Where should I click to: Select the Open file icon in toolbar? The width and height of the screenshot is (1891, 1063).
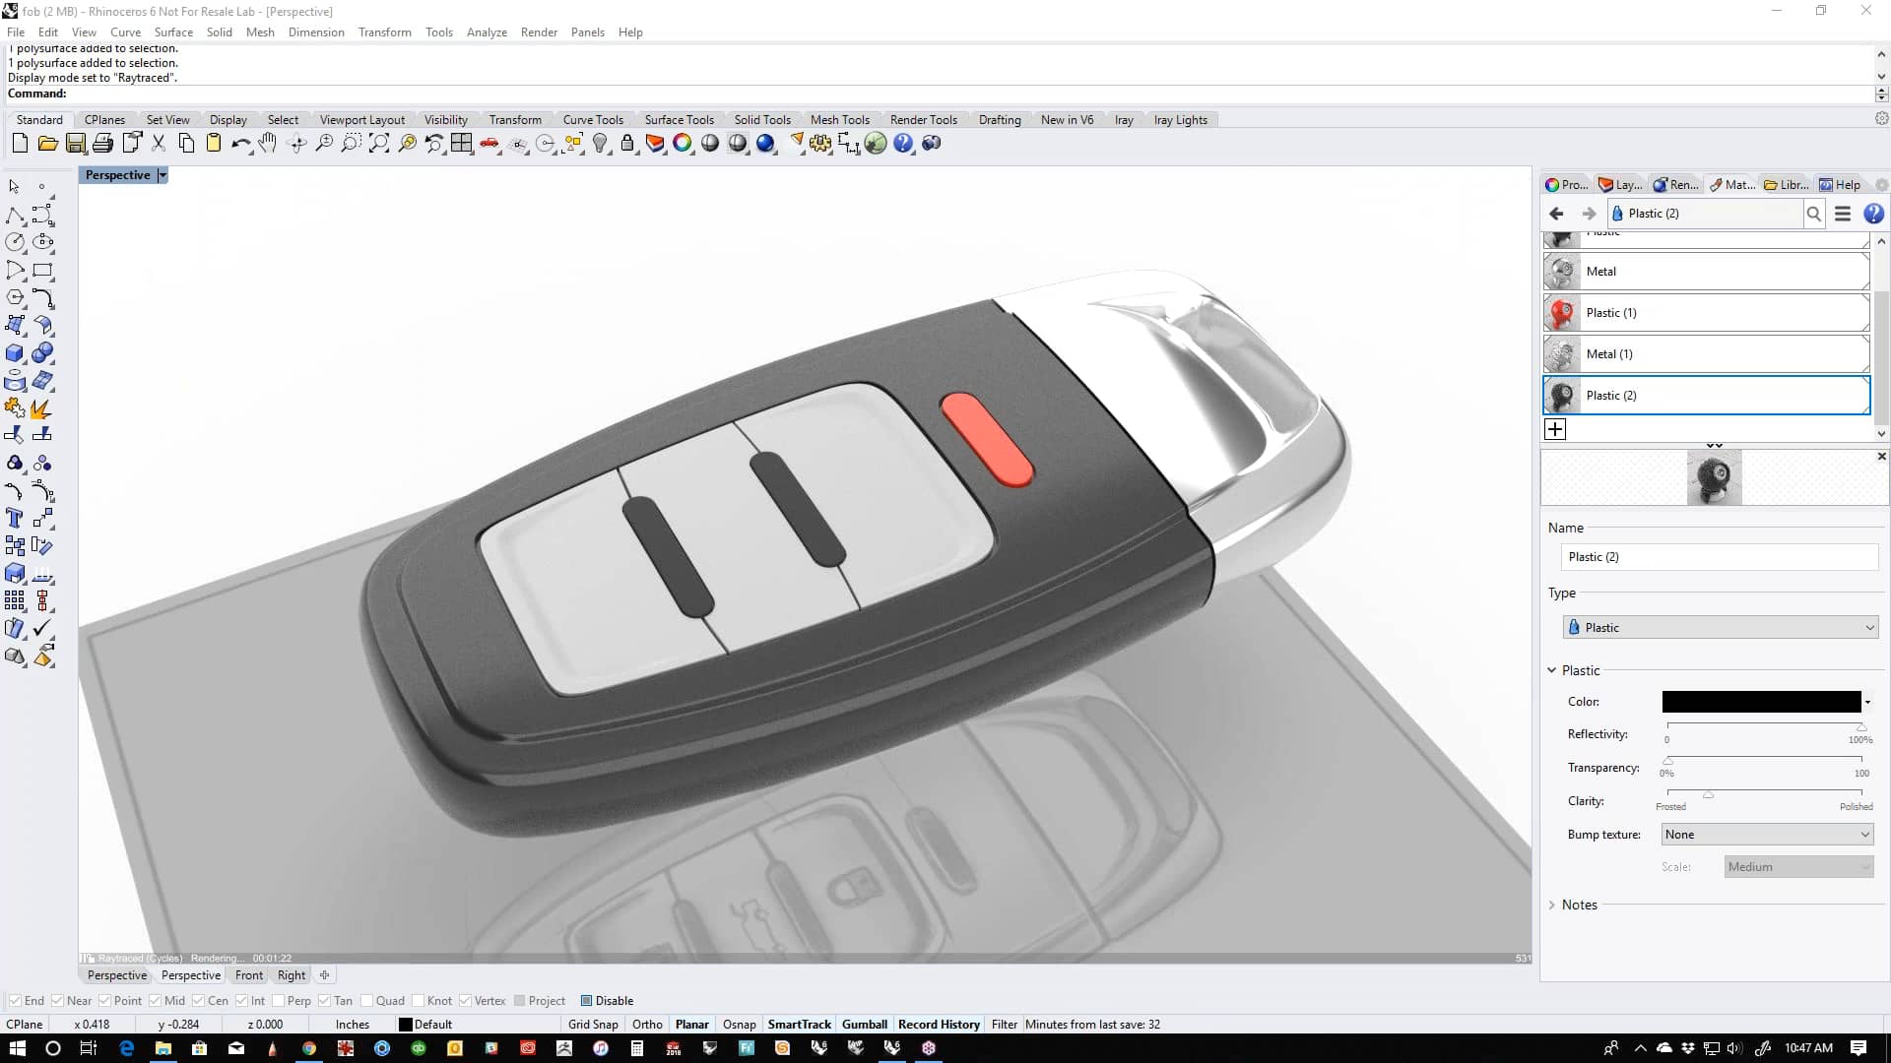[47, 144]
